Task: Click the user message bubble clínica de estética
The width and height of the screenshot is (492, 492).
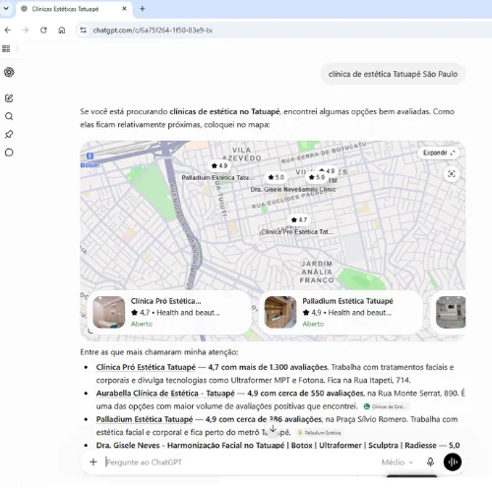Action: (x=393, y=74)
